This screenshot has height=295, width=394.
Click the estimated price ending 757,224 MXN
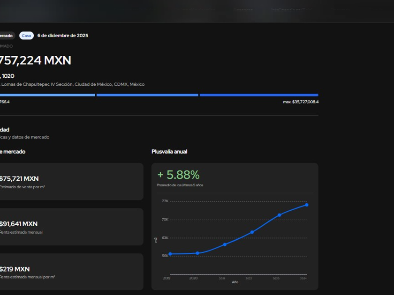point(35,60)
